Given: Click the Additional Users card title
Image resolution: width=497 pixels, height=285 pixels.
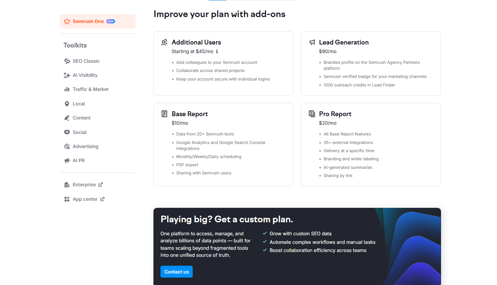Looking at the screenshot, I should pyautogui.click(x=196, y=42).
